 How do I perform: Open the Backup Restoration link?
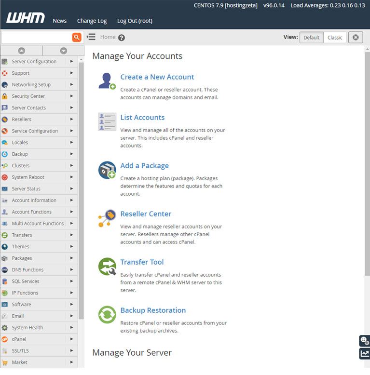153,310
